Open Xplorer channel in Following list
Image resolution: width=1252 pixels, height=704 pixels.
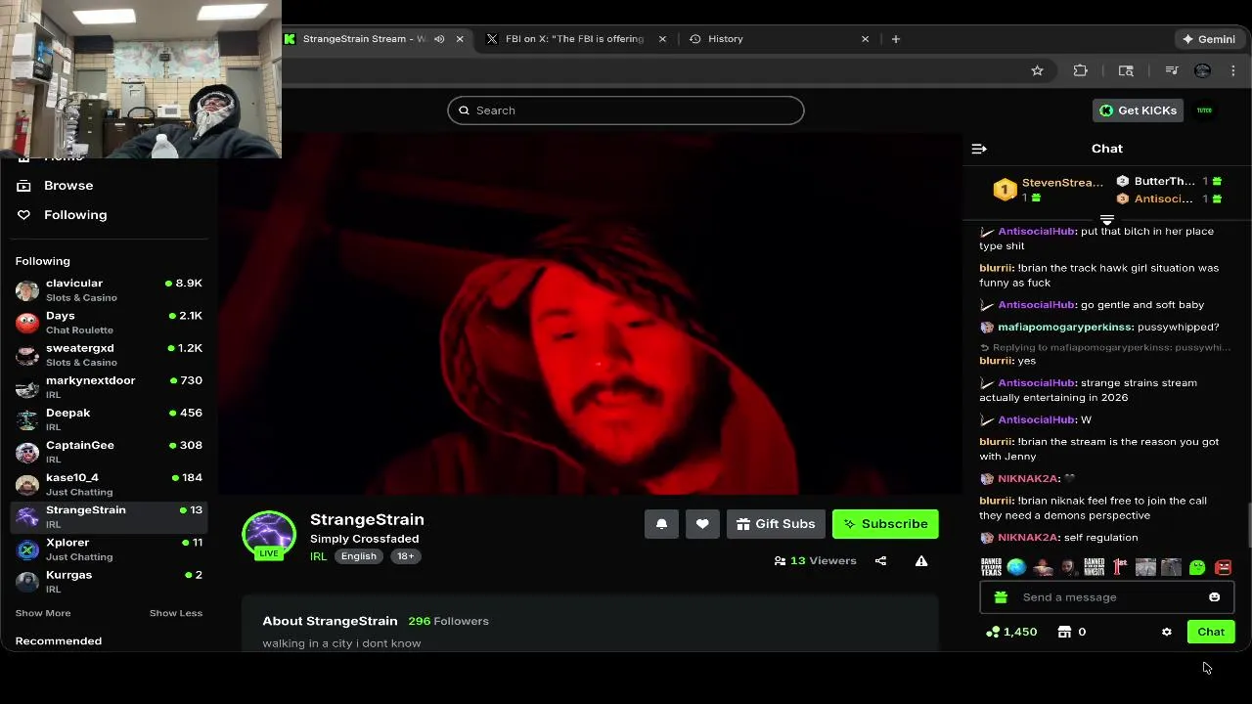(109, 550)
